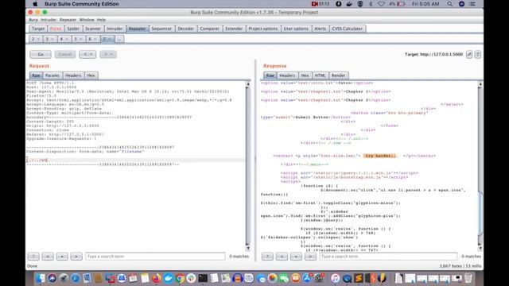Viewport: 509px width, 286px height.
Task: Open the Project options tab
Action: [263, 29]
